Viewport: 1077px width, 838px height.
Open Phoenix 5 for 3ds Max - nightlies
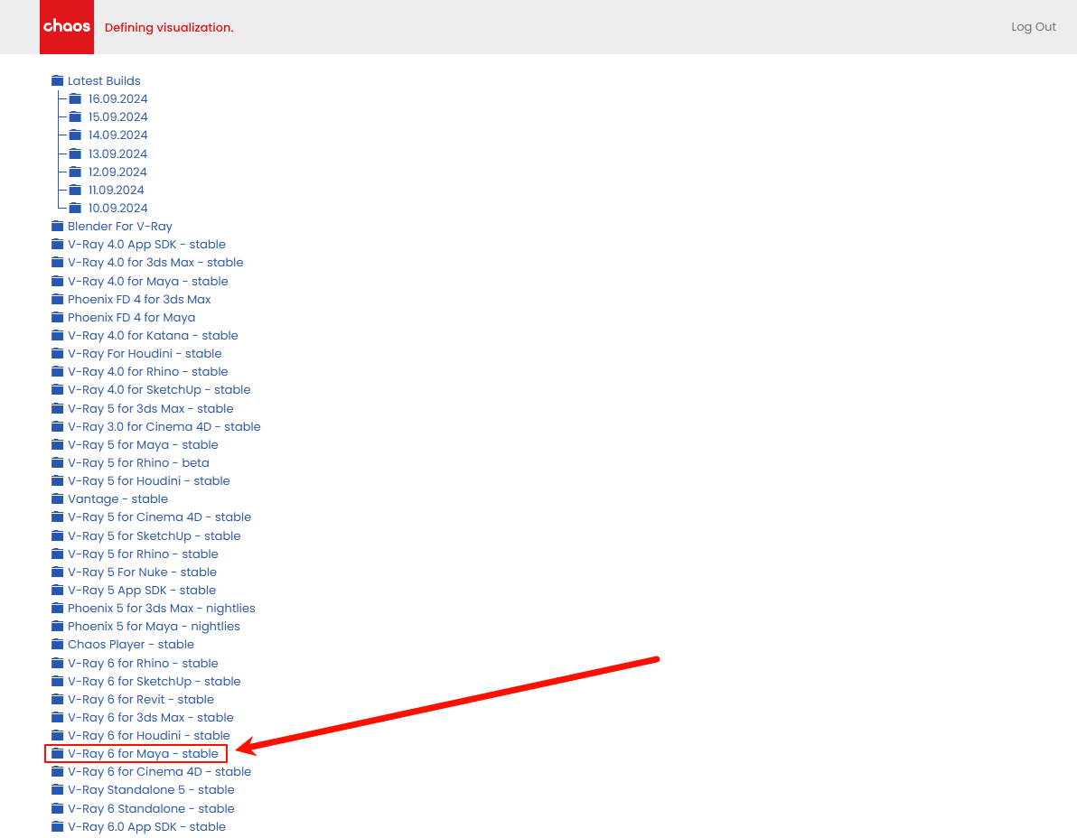pyautogui.click(x=162, y=608)
